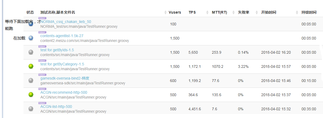
Task: Sort by 失败率 column header
Action: click(x=244, y=12)
